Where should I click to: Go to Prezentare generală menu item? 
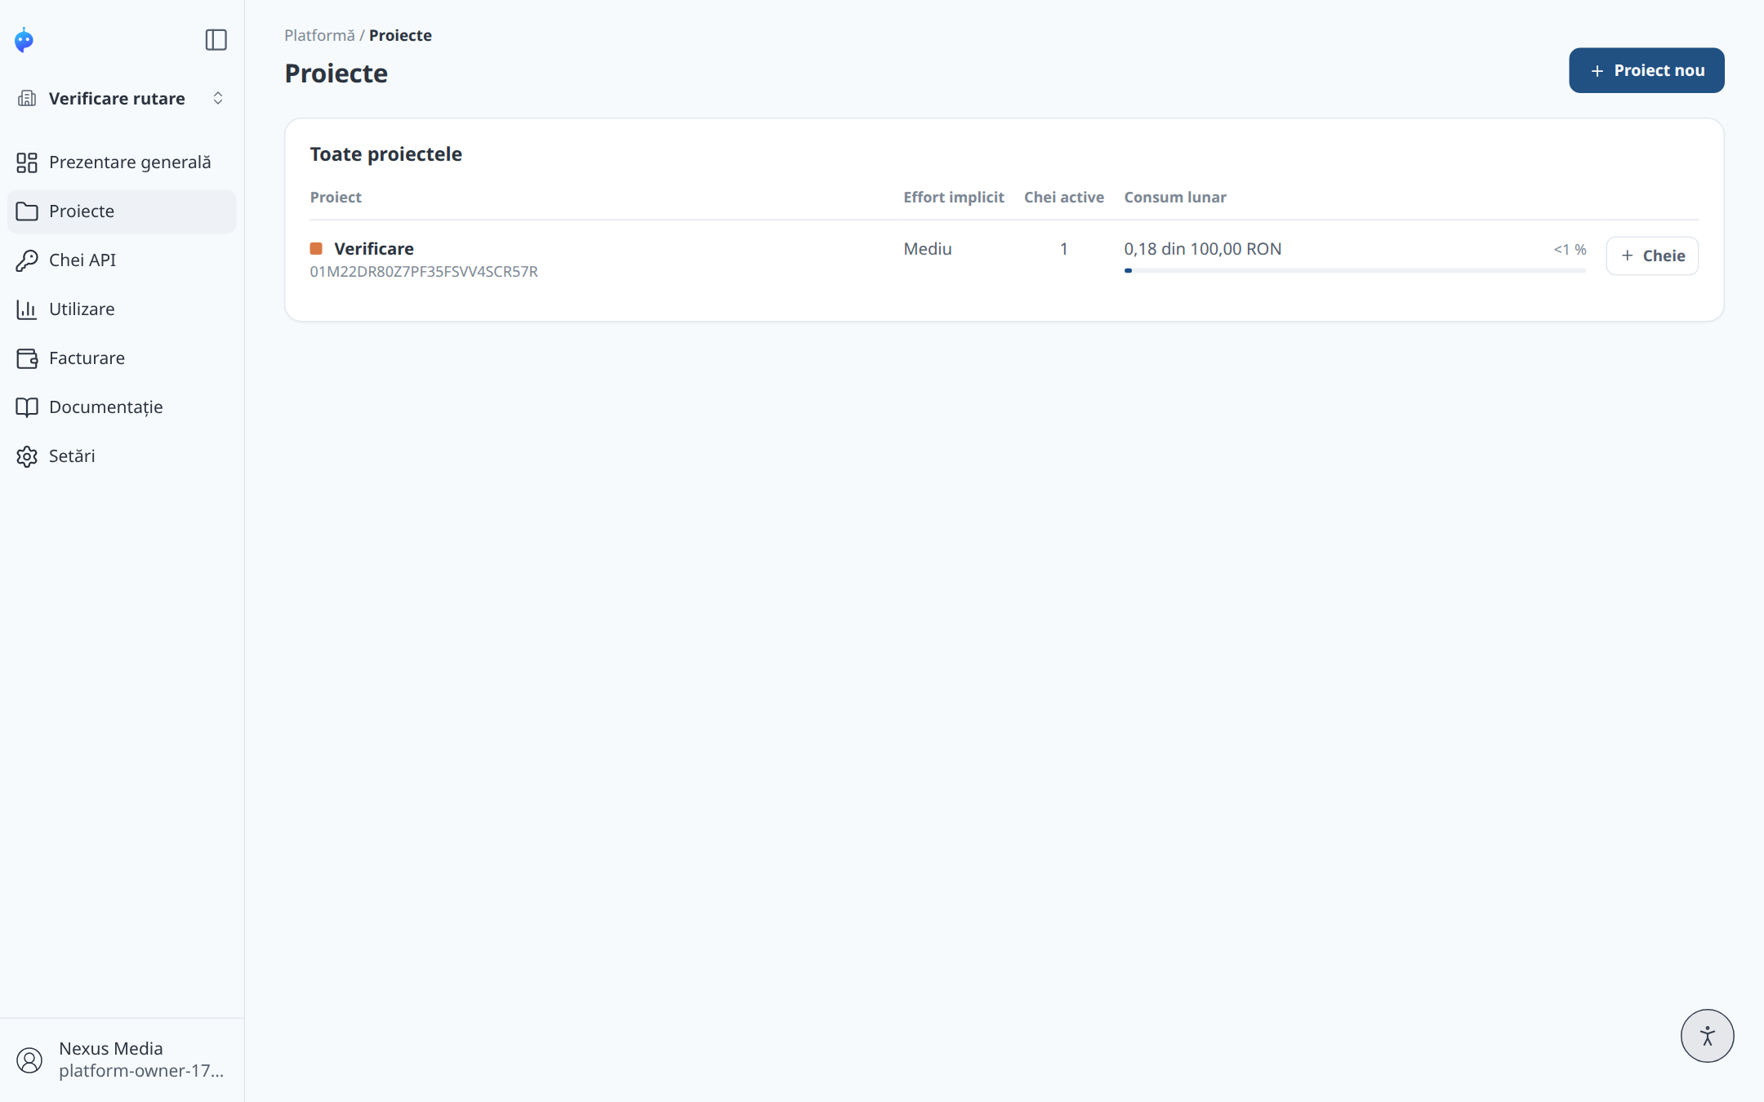122,162
